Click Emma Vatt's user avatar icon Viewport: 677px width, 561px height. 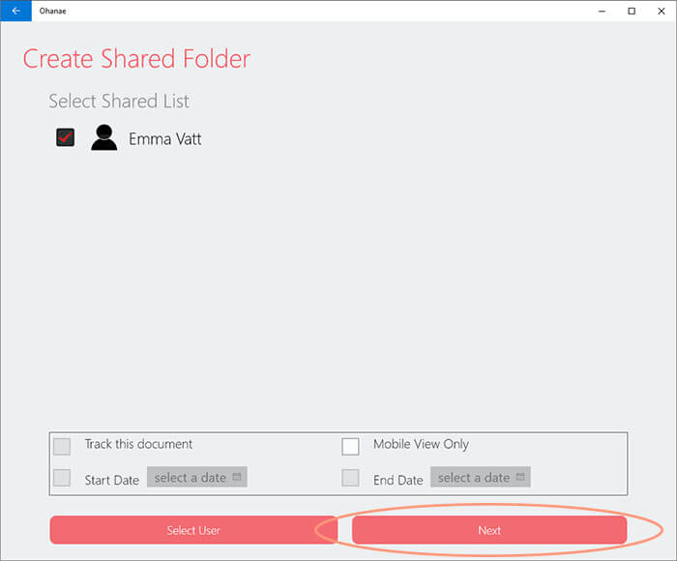[x=104, y=137]
